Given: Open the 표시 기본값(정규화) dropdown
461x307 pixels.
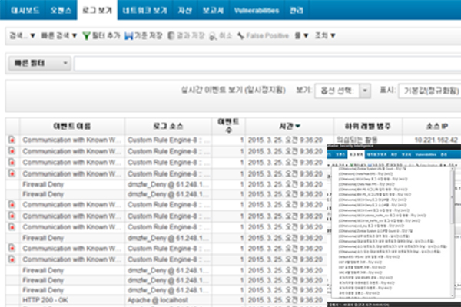Looking at the screenshot, I should pos(429,91).
